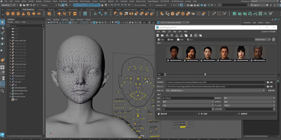Activate the Paint Selection tool
Image resolution: width=281 pixels, height=140 pixels.
tap(3, 33)
